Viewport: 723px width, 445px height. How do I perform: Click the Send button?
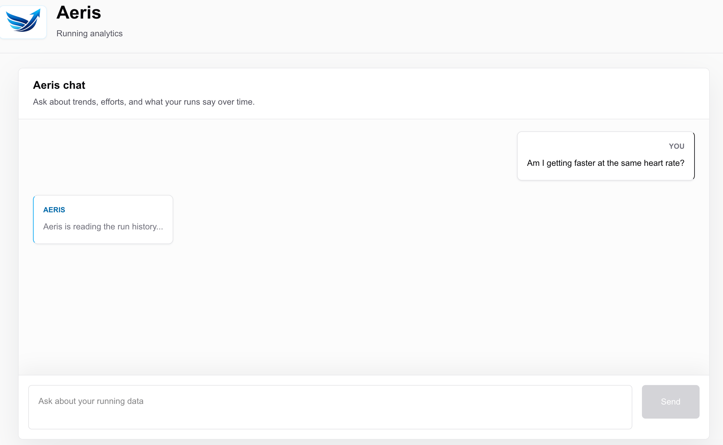pos(670,402)
